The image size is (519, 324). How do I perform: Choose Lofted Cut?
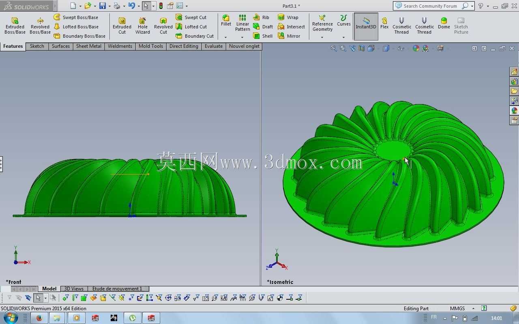click(191, 27)
